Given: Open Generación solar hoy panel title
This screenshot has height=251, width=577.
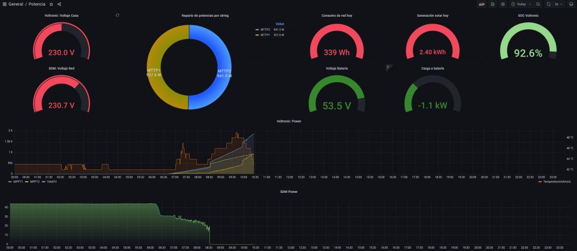Looking at the screenshot, I should pos(432,16).
